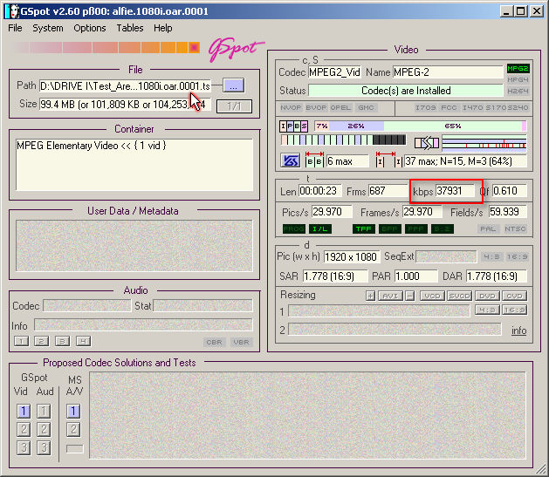
Task: Click Audio stream button 1
Action: [21, 341]
